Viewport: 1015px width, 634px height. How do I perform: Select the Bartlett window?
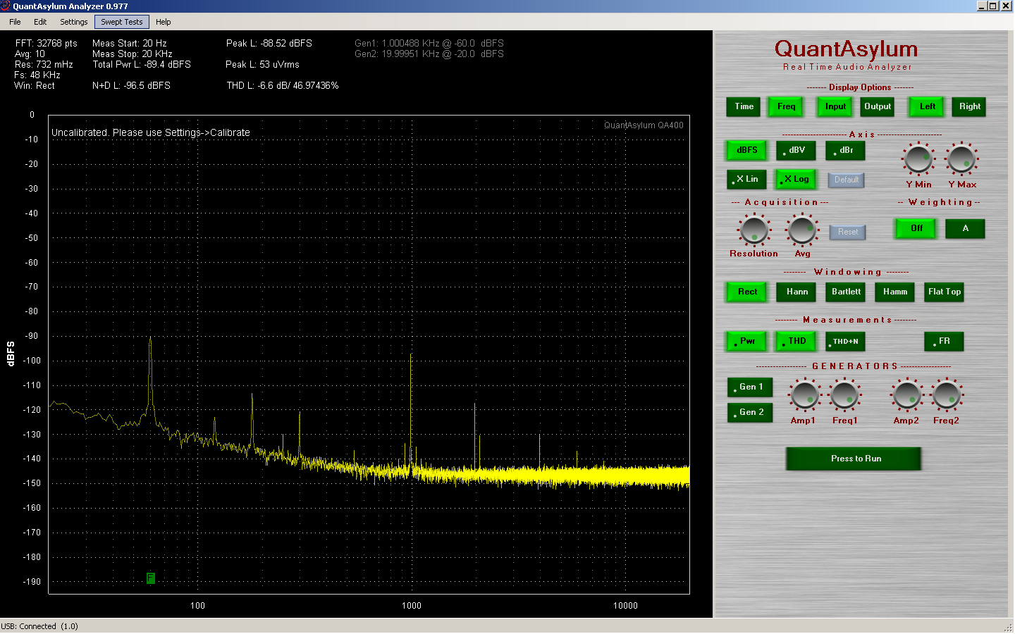[845, 292]
